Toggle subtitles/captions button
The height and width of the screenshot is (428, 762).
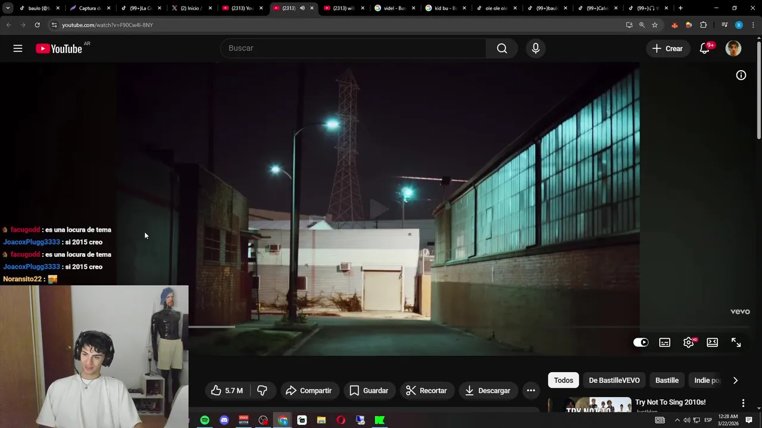pyautogui.click(x=665, y=342)
